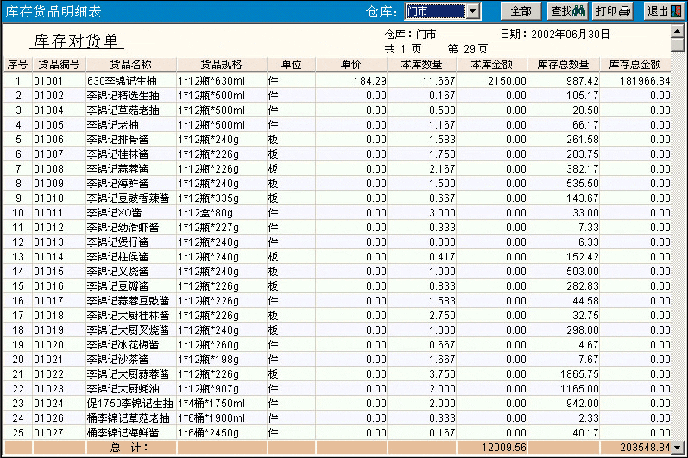Click stock quantity 11.667
688x458 pixels.
click(439, 81)
